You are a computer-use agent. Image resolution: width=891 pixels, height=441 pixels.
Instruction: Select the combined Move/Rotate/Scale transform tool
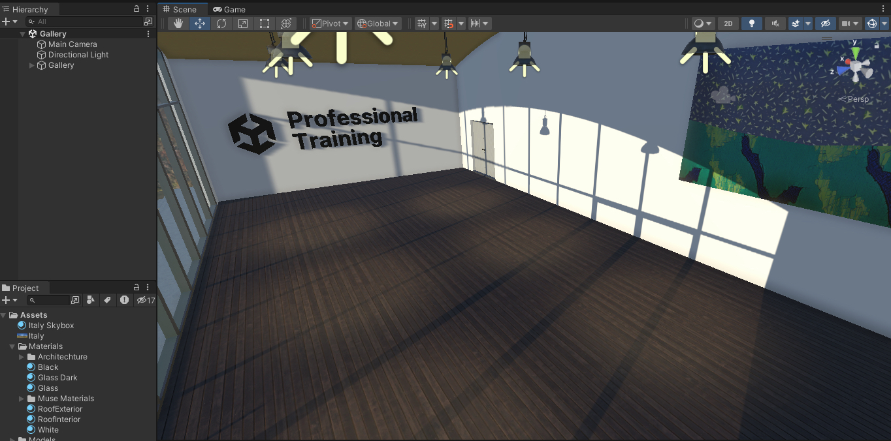285,23
